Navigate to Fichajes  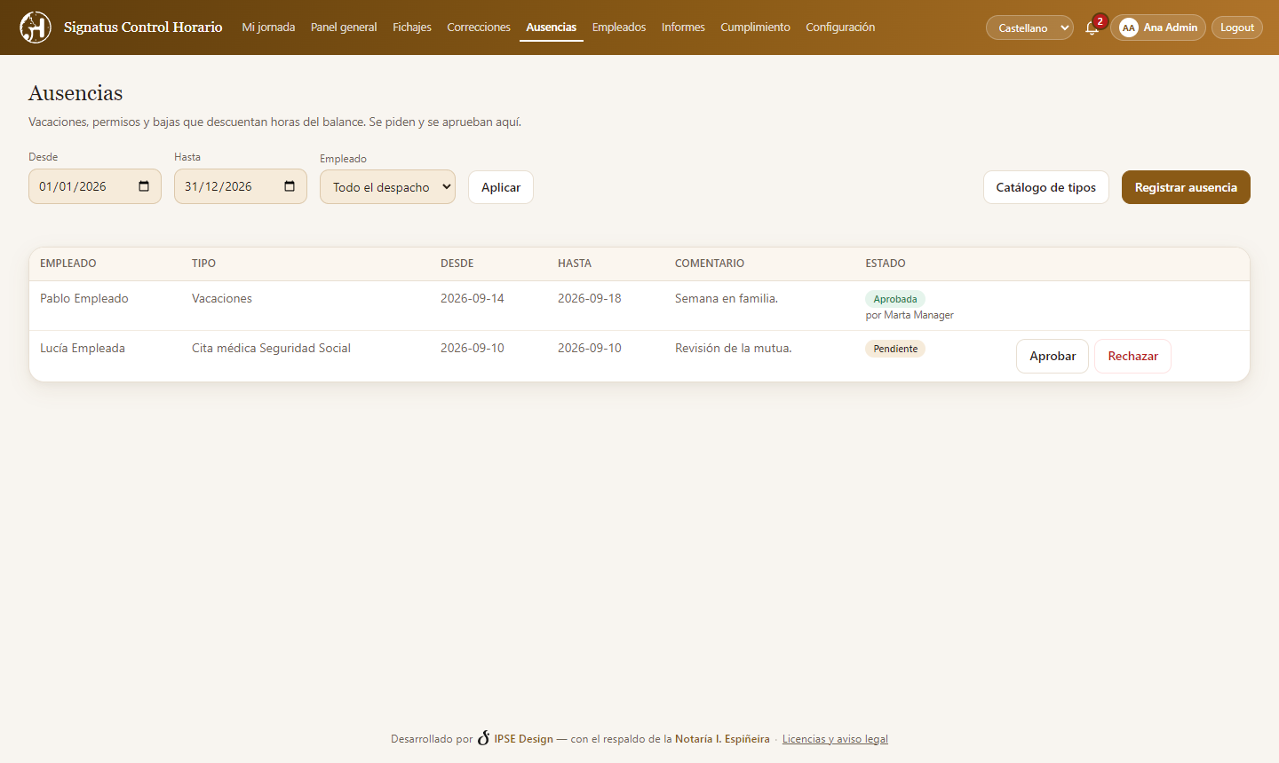click(x=412, y=28)
